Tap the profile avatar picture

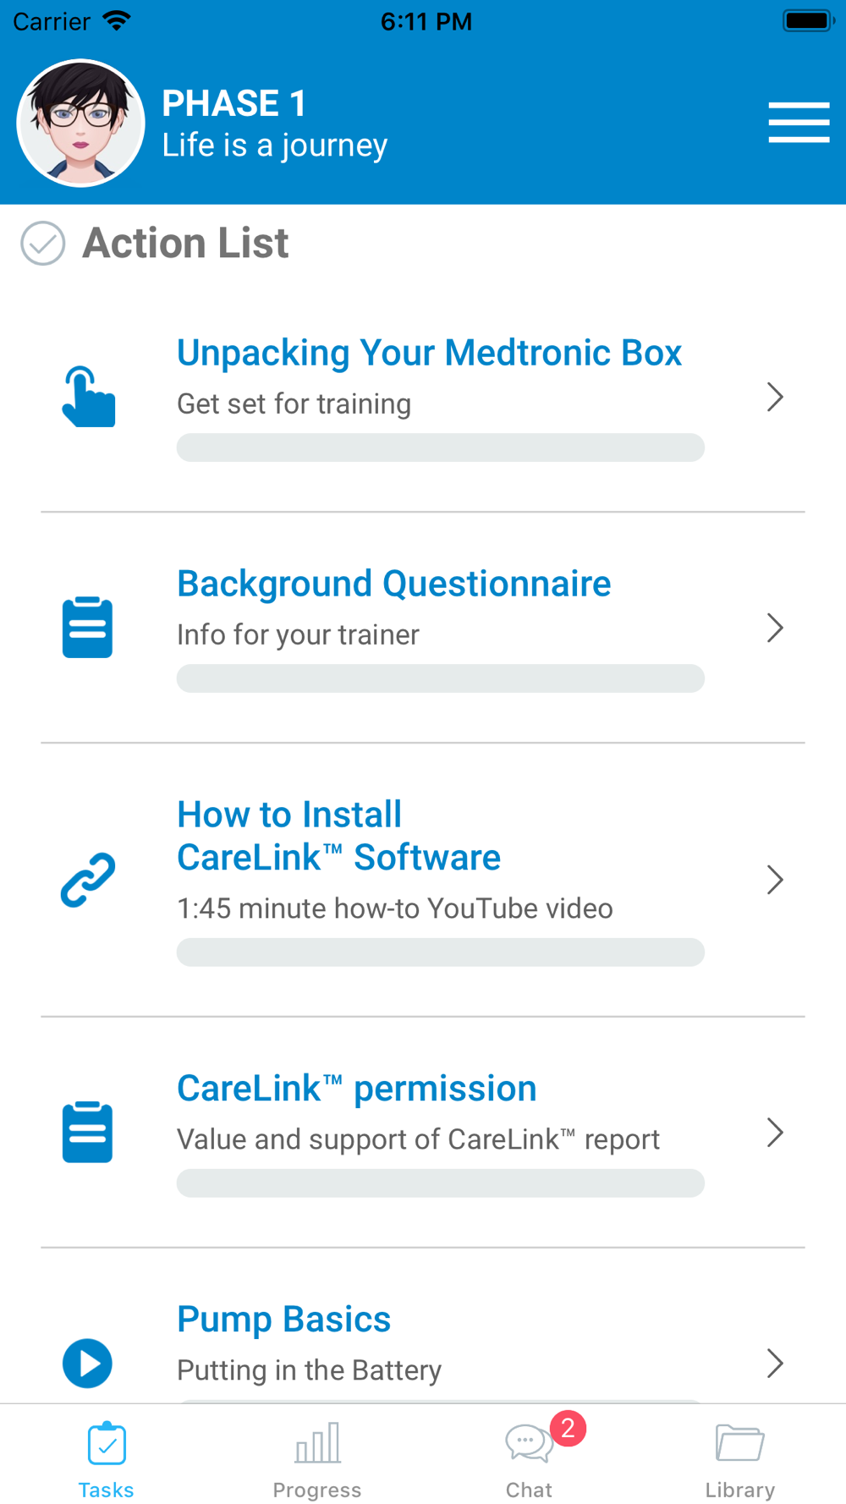(x=81, y=124)
